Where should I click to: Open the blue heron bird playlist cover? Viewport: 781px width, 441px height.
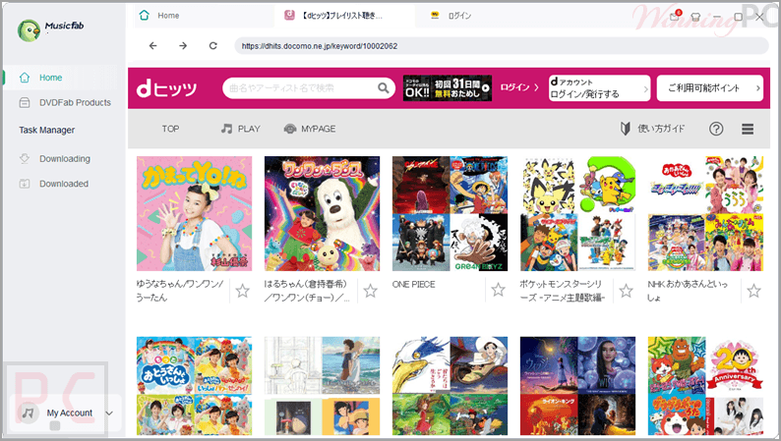point(450,386)
